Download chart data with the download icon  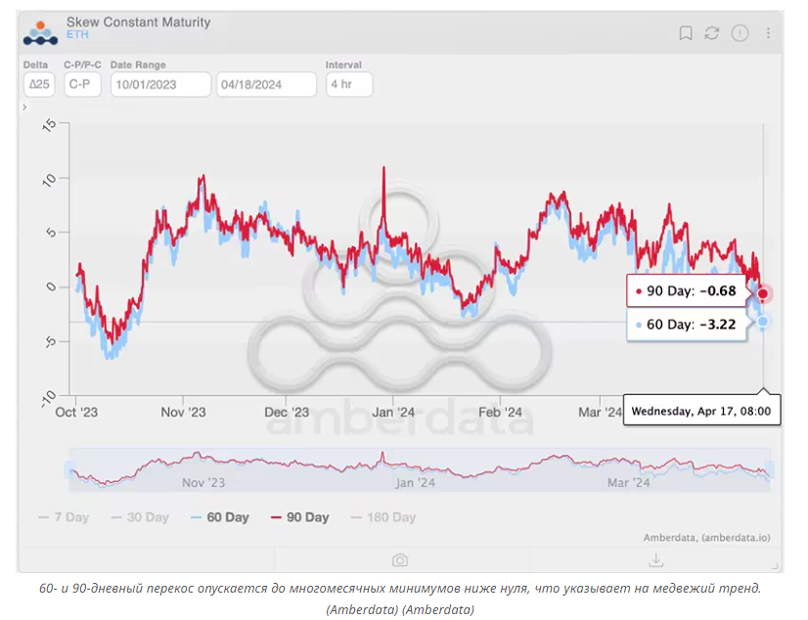pyautogui.click(x=655, y=559)
